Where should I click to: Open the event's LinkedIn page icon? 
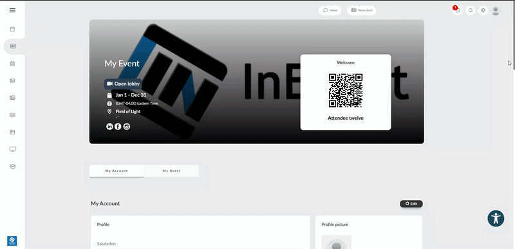[109, 127]
